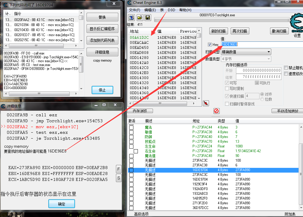Activate the 防御 row checkbox
The width and height of the screenshot is (303, 217).
pos(131,137)
